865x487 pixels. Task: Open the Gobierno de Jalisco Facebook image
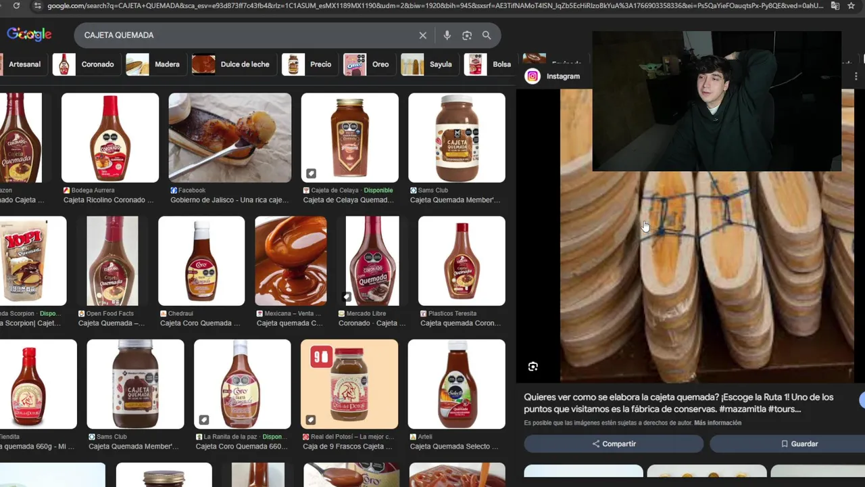click(230, 138)
